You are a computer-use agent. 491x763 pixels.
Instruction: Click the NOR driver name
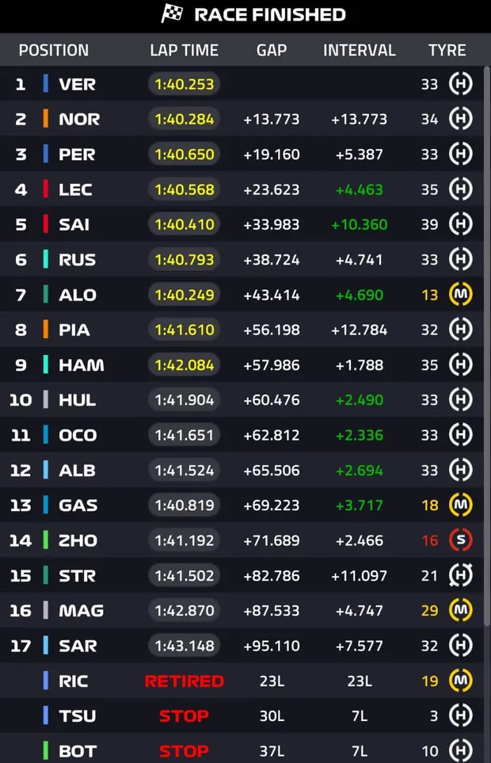79,120
